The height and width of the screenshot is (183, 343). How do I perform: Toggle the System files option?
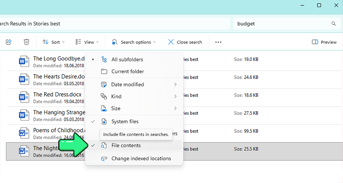pos(134,122)
